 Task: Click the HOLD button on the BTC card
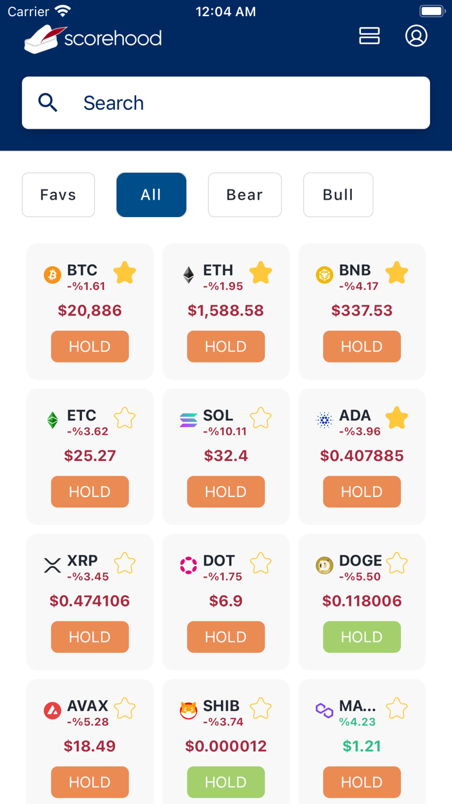pyautogui.click(x=90, y=346)
